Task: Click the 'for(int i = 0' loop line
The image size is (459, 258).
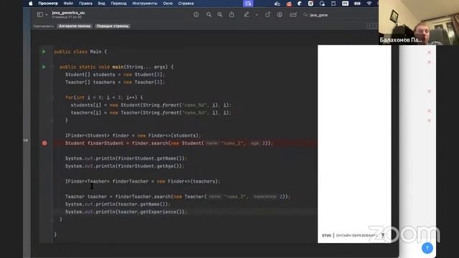Action: pos(104,97)
